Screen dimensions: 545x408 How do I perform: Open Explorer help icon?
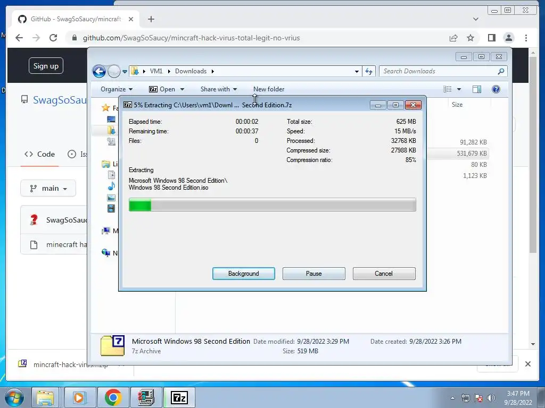(496, 89)
